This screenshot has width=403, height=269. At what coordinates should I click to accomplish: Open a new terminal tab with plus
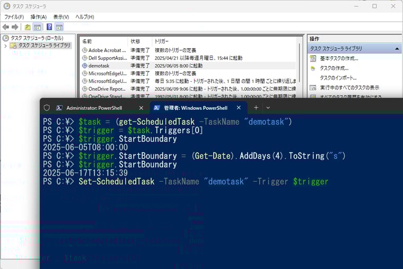point(256,108)
